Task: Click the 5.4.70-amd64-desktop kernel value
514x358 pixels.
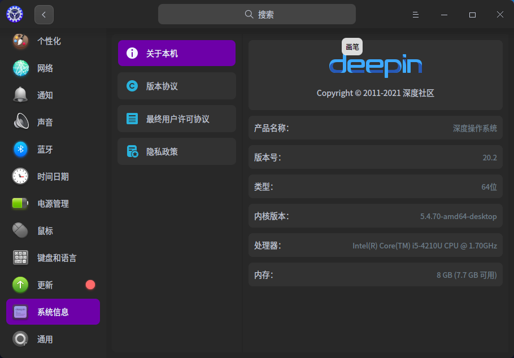Action: pyautogui.click(x=459, y=216)
